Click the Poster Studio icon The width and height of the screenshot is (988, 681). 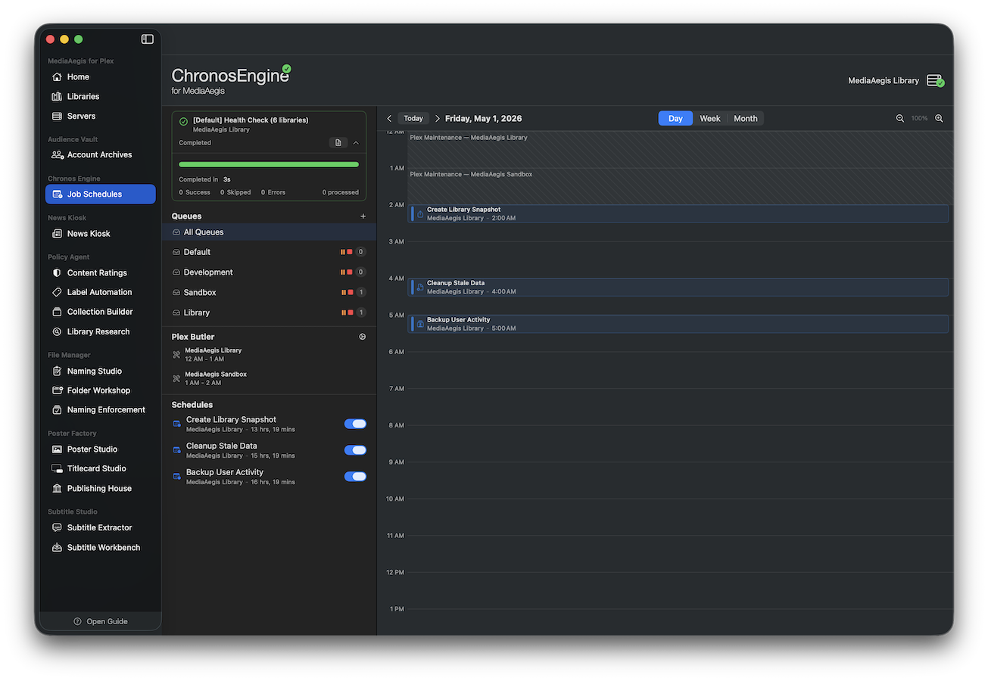[57, 449]
